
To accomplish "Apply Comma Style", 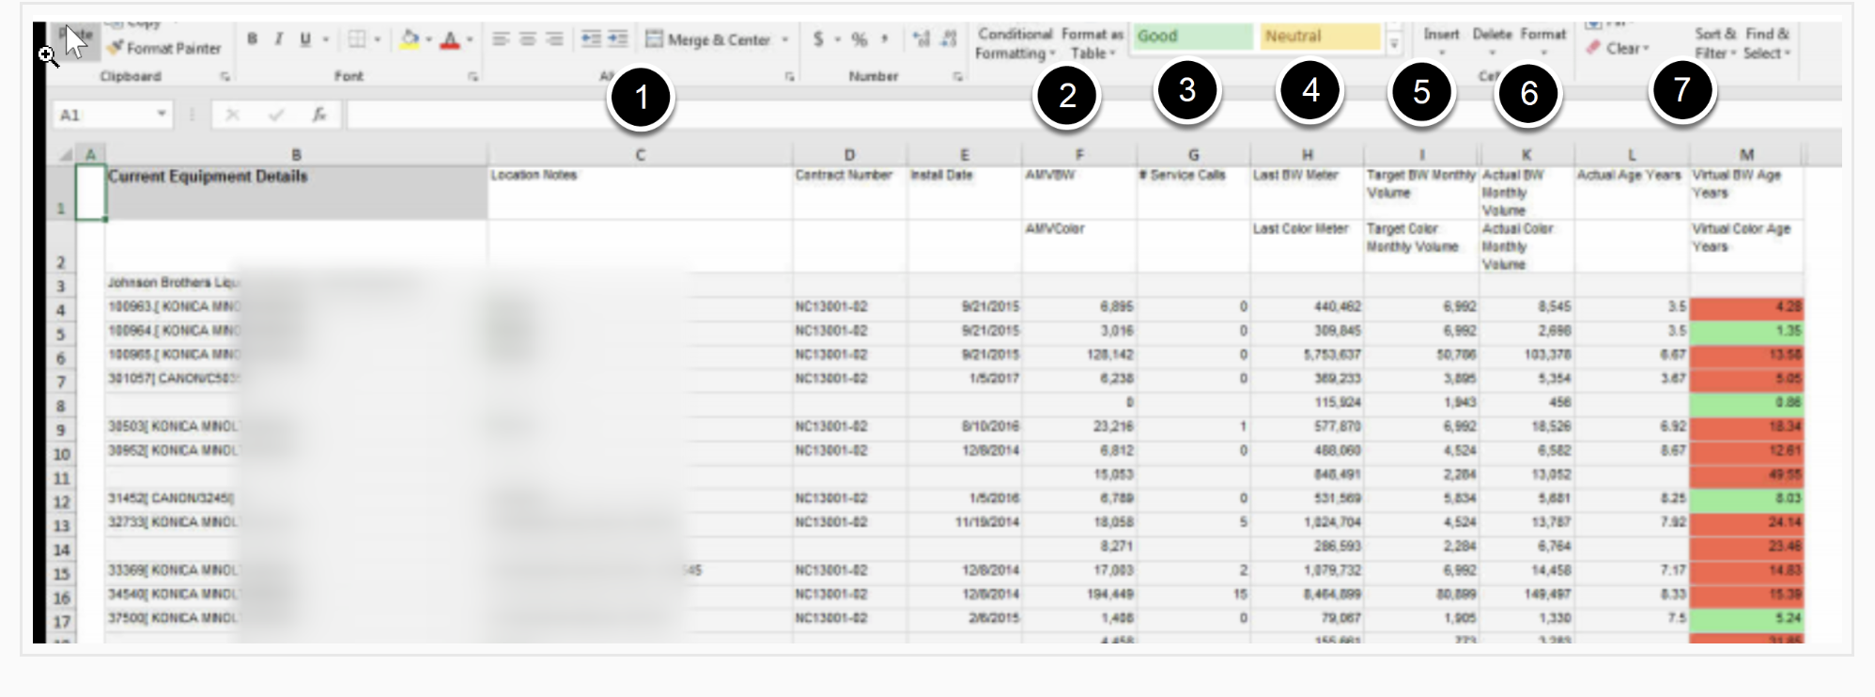I will 884,39.
